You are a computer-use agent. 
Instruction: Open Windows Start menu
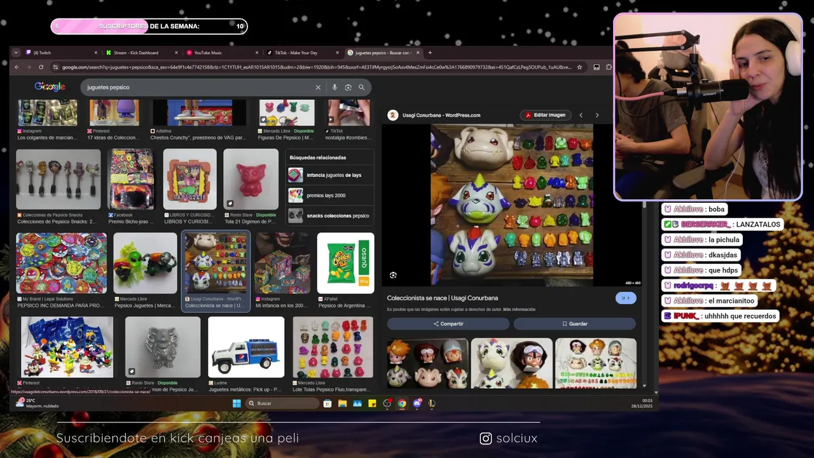tap(237, 403)
